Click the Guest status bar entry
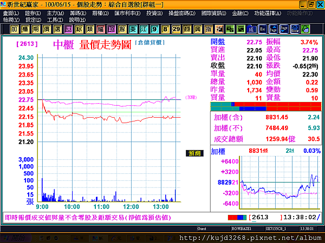This screenshot has height=243, width=325. point(201,229)
